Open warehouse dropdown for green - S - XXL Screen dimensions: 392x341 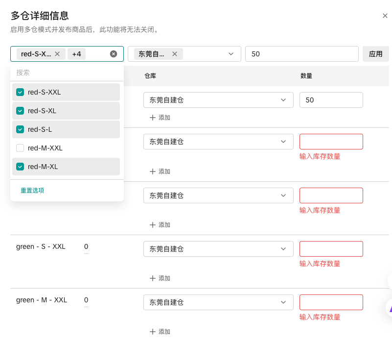point(218,249)
